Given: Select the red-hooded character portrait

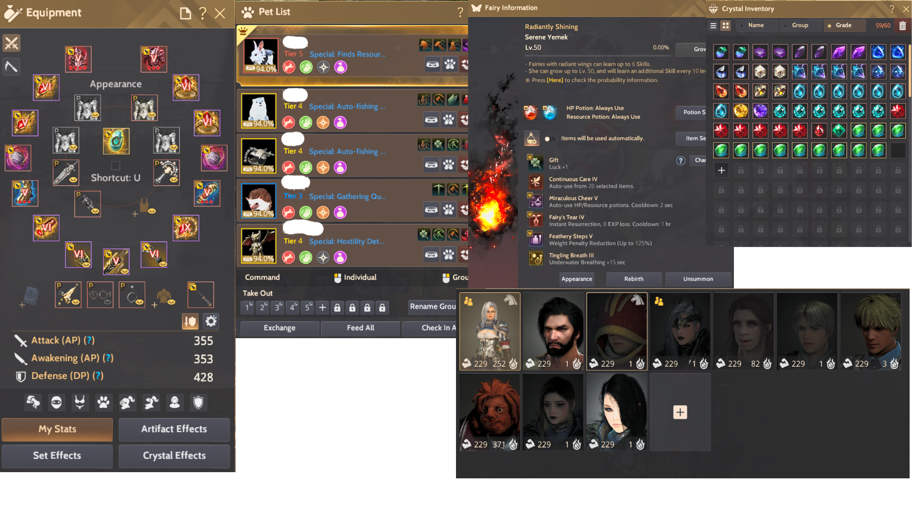Looking at the screenshot, I should (x=617, y=331).
